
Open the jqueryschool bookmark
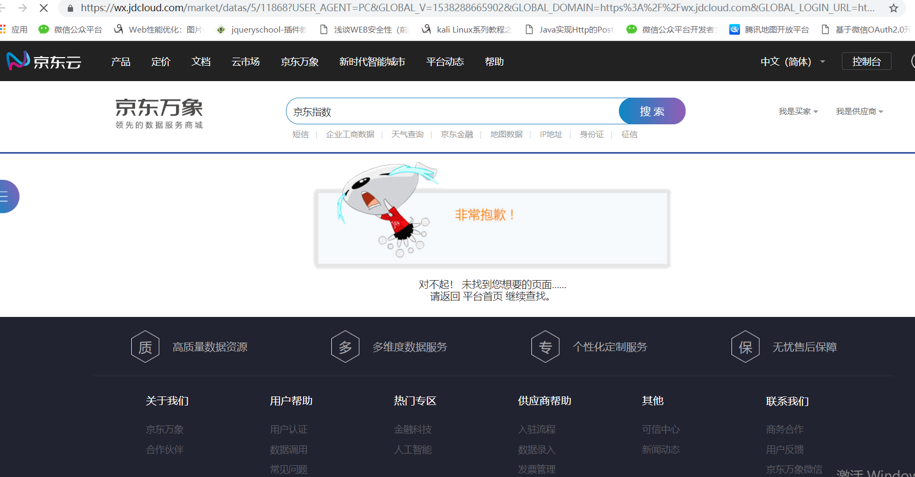(x=261, y=29)
